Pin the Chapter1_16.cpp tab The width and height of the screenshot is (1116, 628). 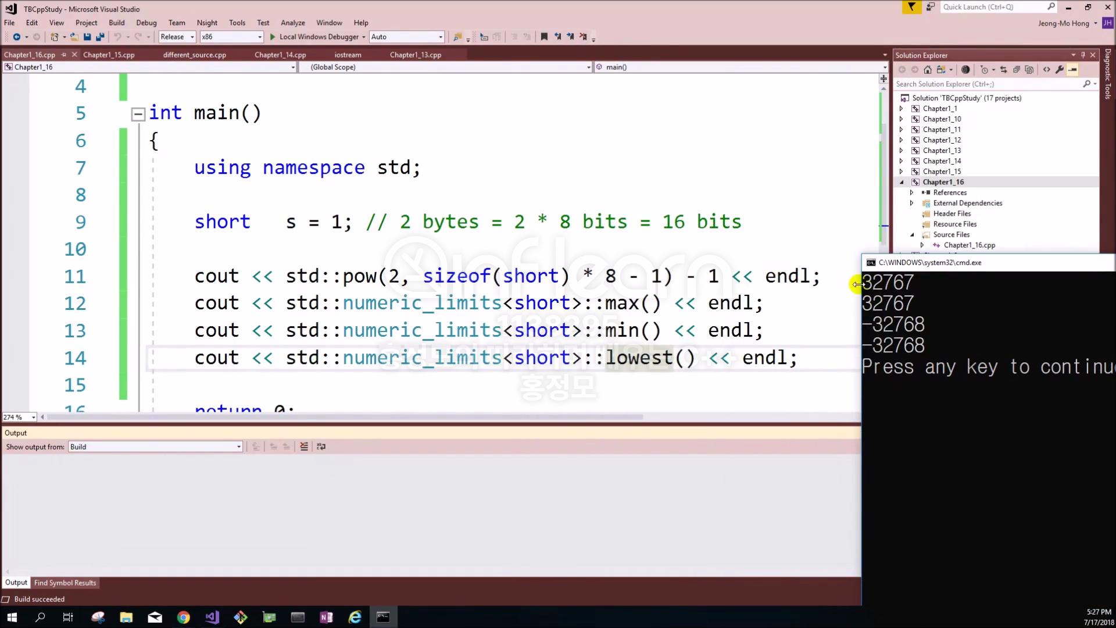tap(64, 55)
